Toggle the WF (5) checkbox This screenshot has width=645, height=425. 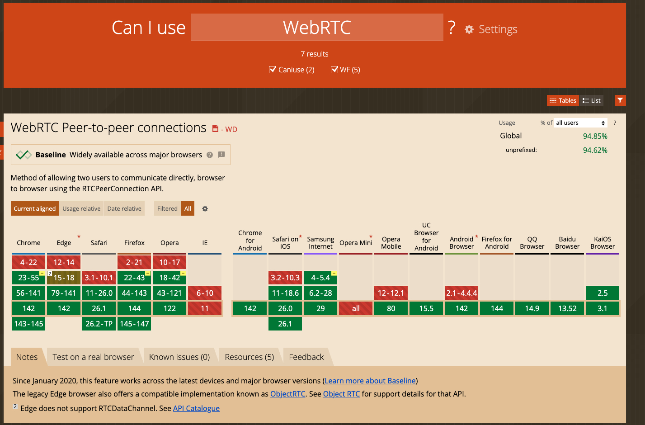[334, 70]
